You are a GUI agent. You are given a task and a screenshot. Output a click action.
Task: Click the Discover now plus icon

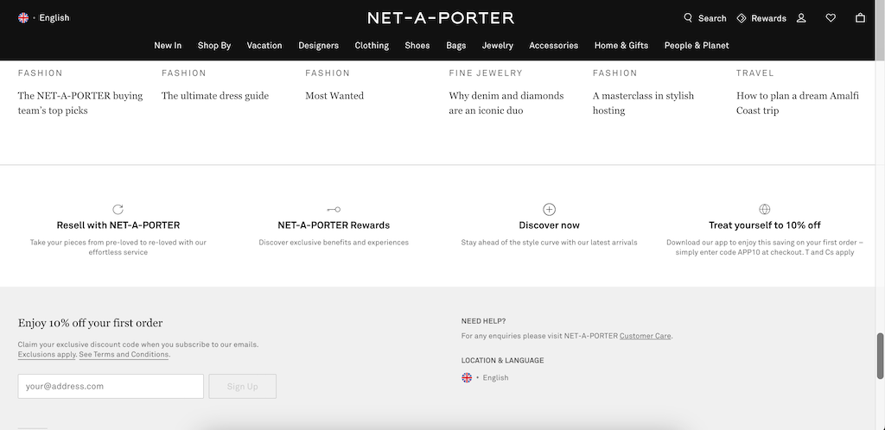point(549,209)
